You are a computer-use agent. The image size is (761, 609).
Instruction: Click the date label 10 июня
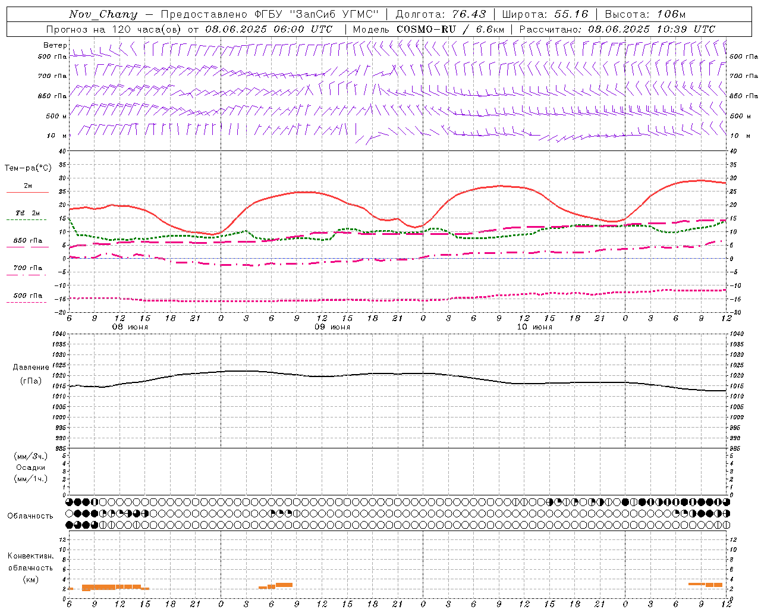click(534, 327)
